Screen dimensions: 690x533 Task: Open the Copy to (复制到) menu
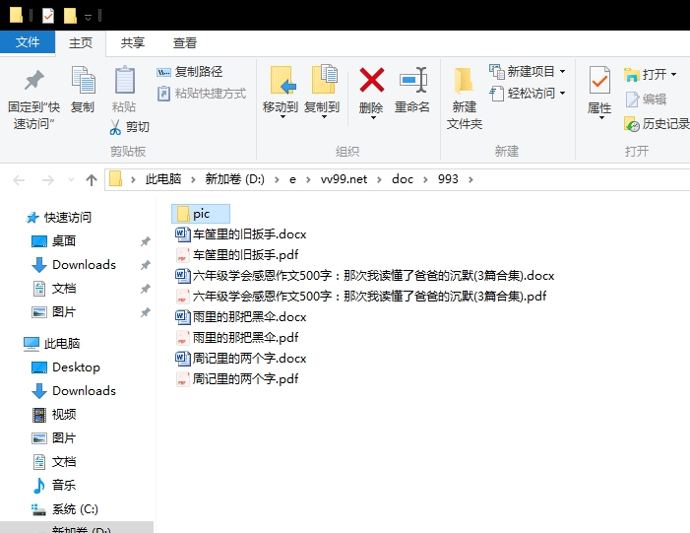tap(322, 92)
